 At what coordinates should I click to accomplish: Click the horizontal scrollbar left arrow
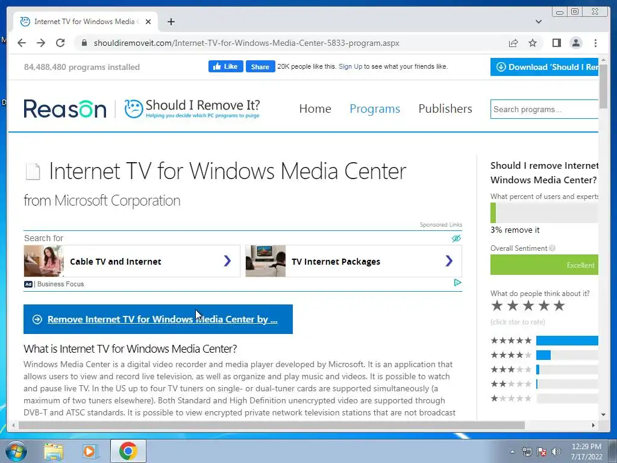coord(13,425)
